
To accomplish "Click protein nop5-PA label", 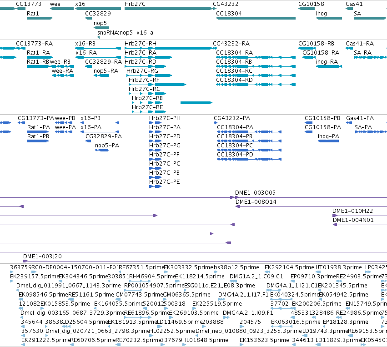I will (x=107, y=146).
